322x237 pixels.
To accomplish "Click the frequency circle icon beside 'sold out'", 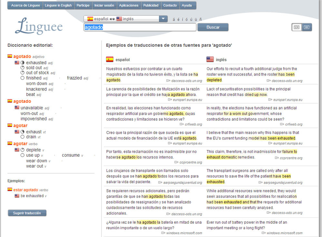I will (x=23, y=68).
